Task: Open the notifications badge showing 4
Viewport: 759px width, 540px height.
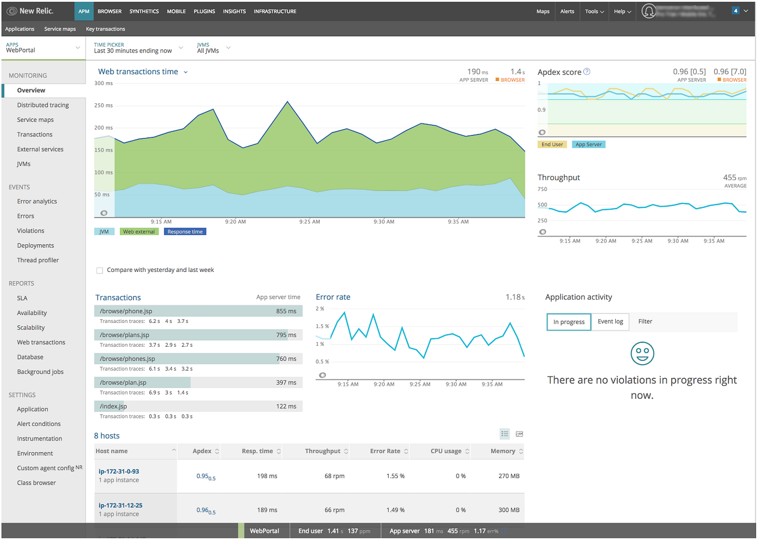Action: tap(736, 10)
